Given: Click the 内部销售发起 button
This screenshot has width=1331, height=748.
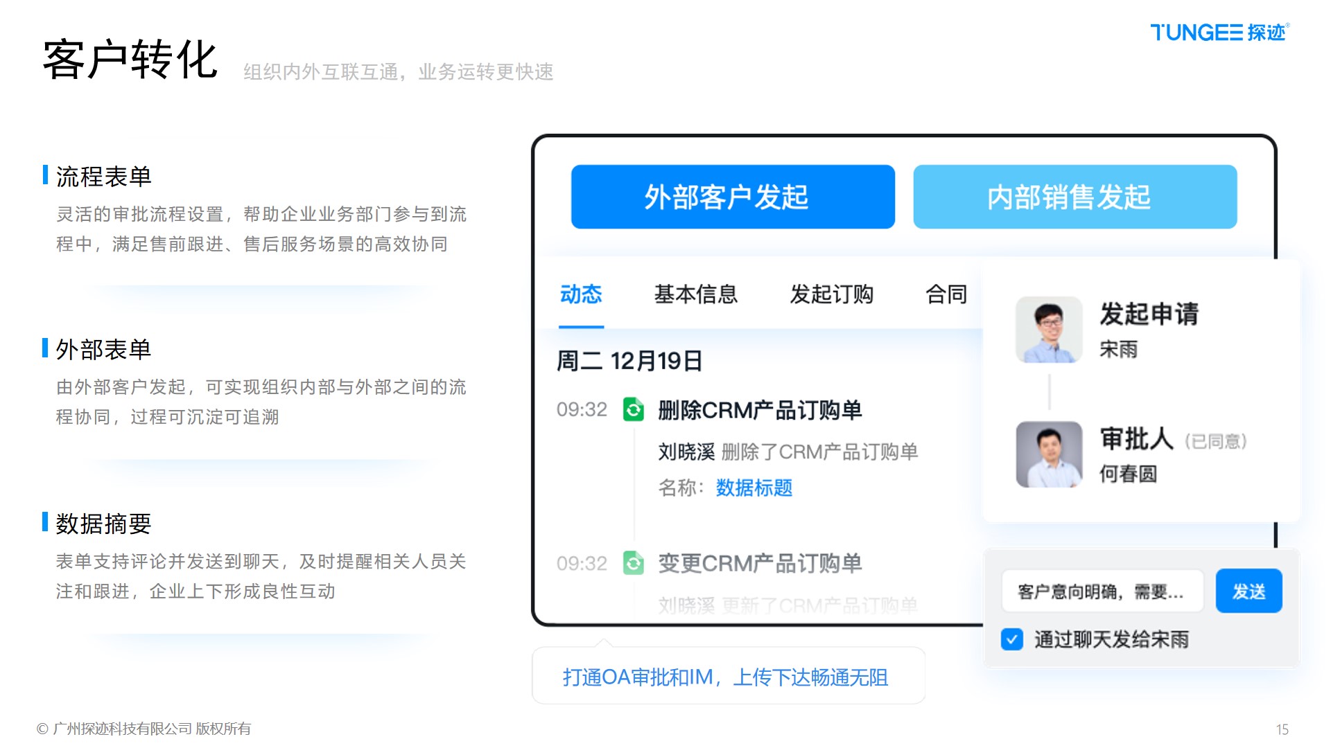Looking at the screenshot, I should pyautogui.click(x=1075, y=197).
